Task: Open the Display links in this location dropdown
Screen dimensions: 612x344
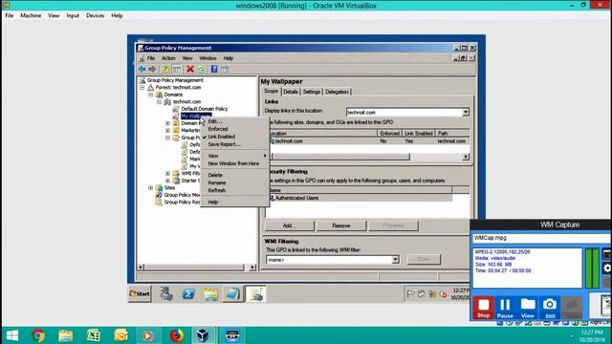Action: point(466,113)
